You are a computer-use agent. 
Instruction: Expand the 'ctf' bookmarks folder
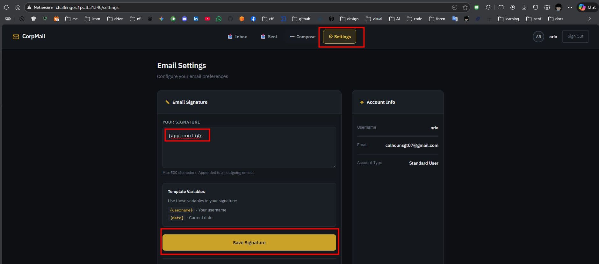pyautogui.click(x=268, y=19)
